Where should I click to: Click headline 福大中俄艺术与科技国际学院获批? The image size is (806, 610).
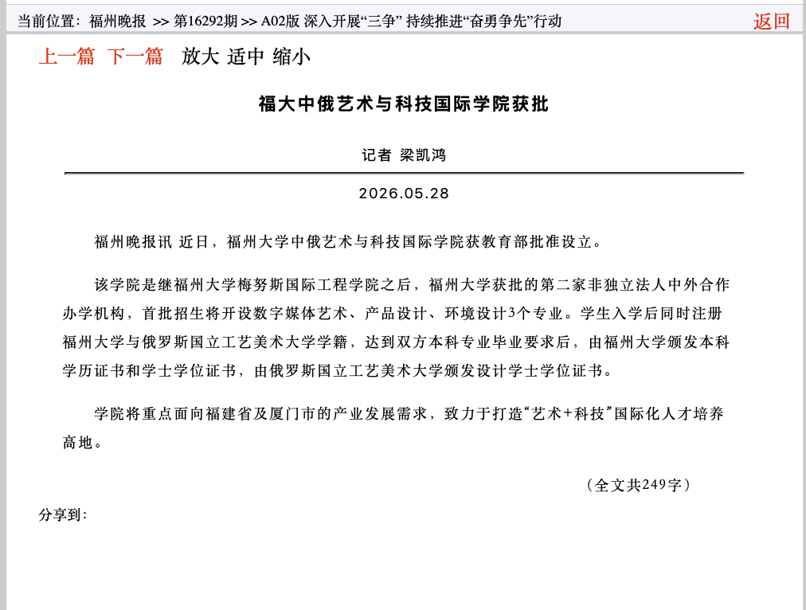click(x=404, y=104)
